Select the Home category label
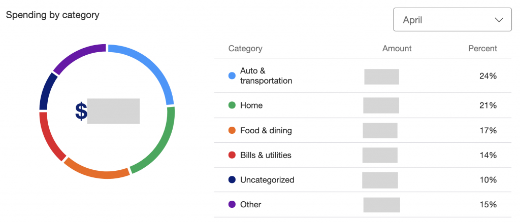The height and width of the screenshot is (223, 520). coord(251,105)
